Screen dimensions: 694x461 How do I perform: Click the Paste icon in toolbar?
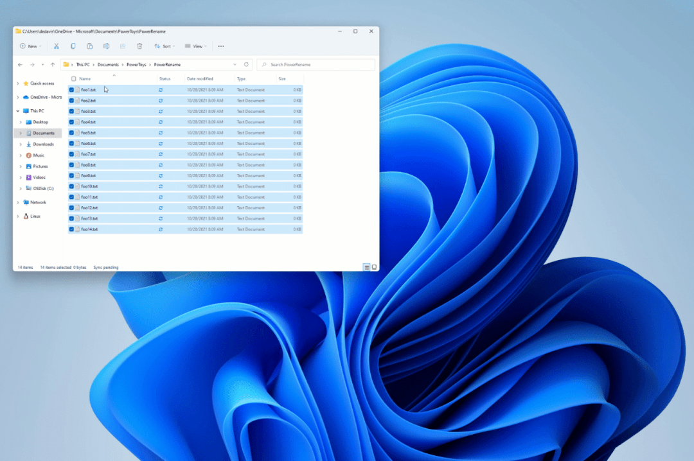89,46
